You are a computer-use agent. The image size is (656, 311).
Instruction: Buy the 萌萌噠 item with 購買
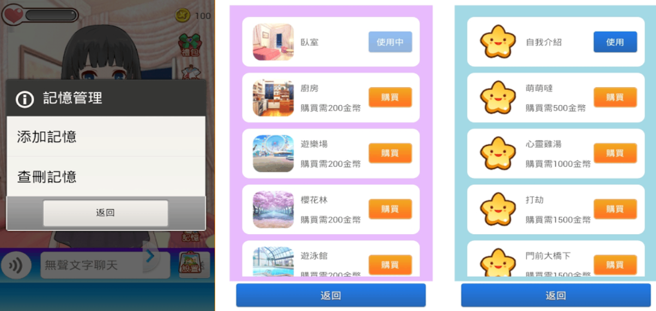point(615,97)
